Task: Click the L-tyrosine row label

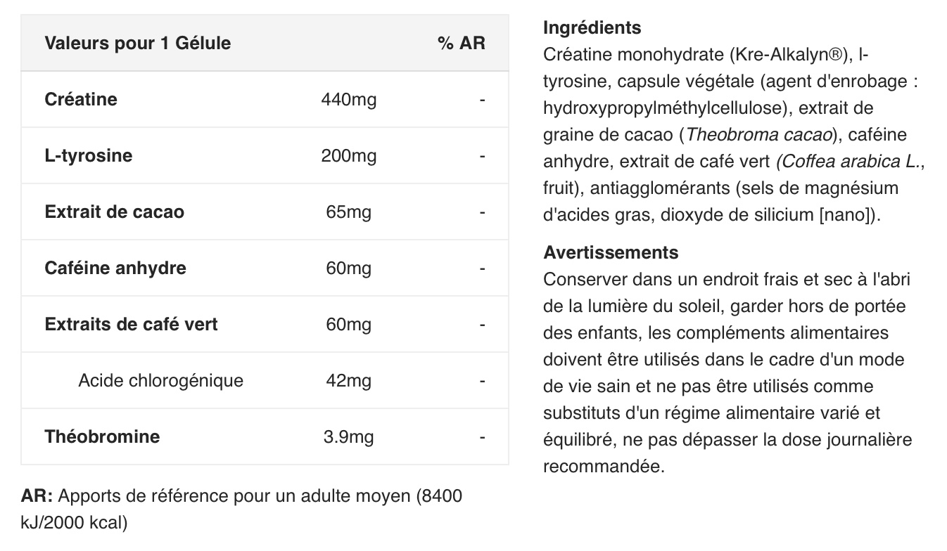Action: pyautogui.click(x=88, y=155)
